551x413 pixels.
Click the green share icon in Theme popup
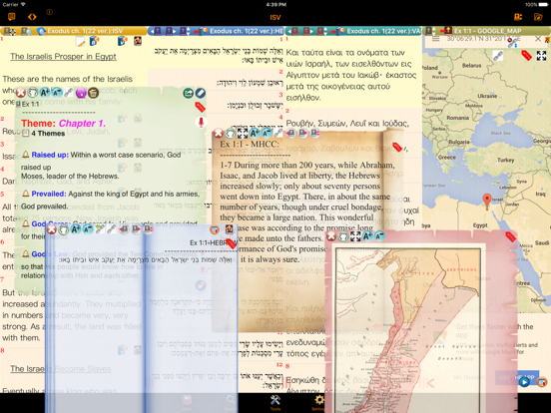189,93
